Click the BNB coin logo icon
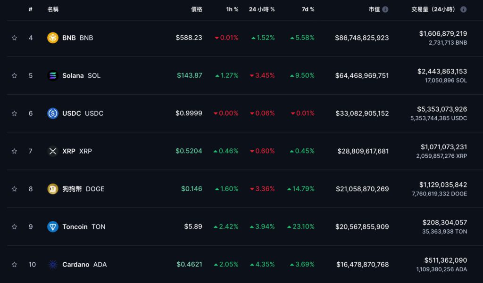Image resolution: width=483 pixels, height=283 pixels. pyautogui.click(x=53, y=38)
